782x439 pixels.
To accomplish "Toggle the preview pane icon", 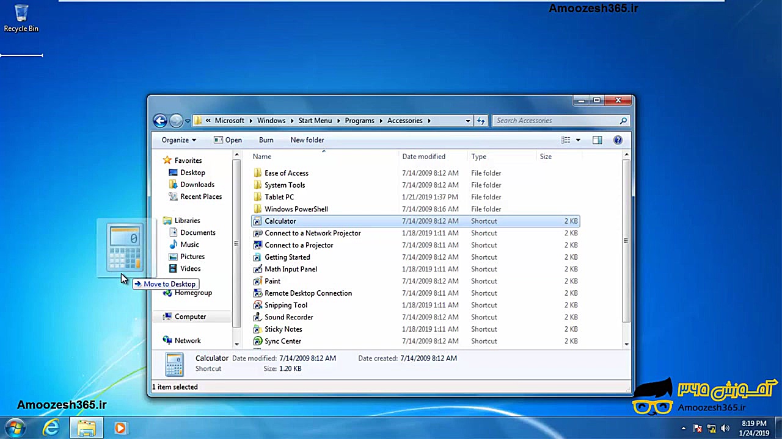I will point(597,140).
